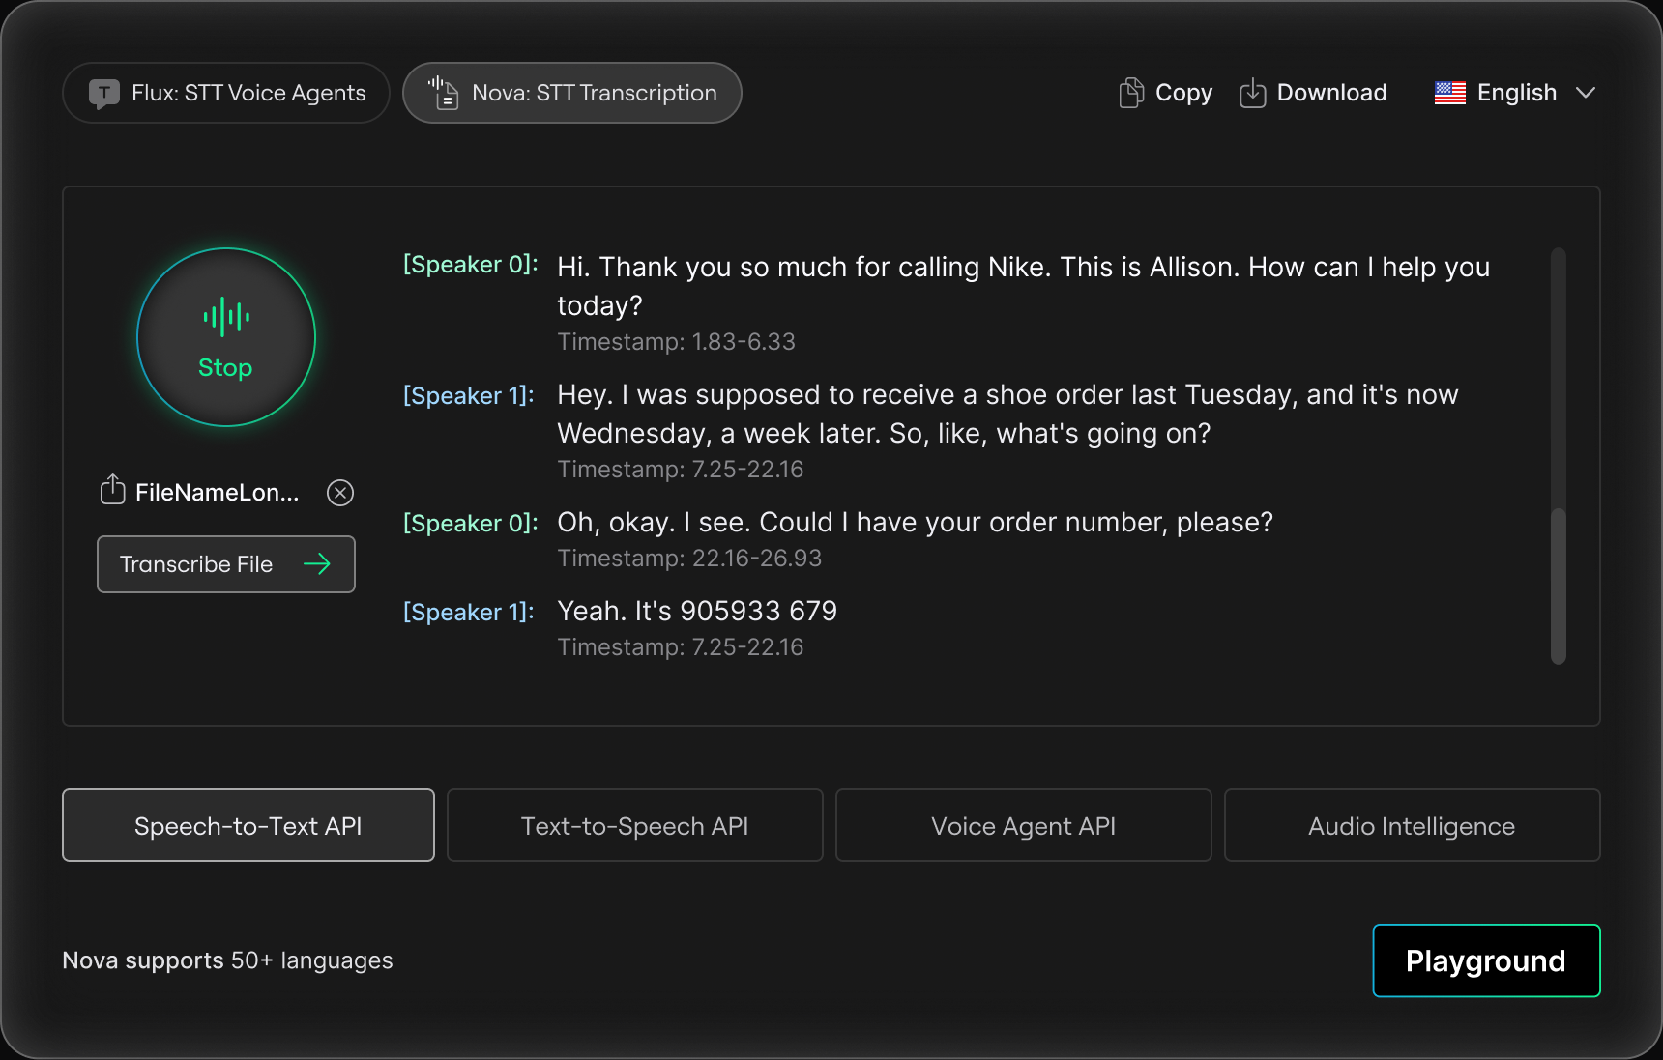The height and width of the screenshot is (1060, 1663).
Task: Click the 'calling Nike' greeting line
Action: [x=1024, y=286]
